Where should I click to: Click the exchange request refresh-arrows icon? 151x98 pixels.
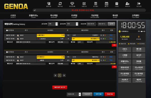(60, 4)
